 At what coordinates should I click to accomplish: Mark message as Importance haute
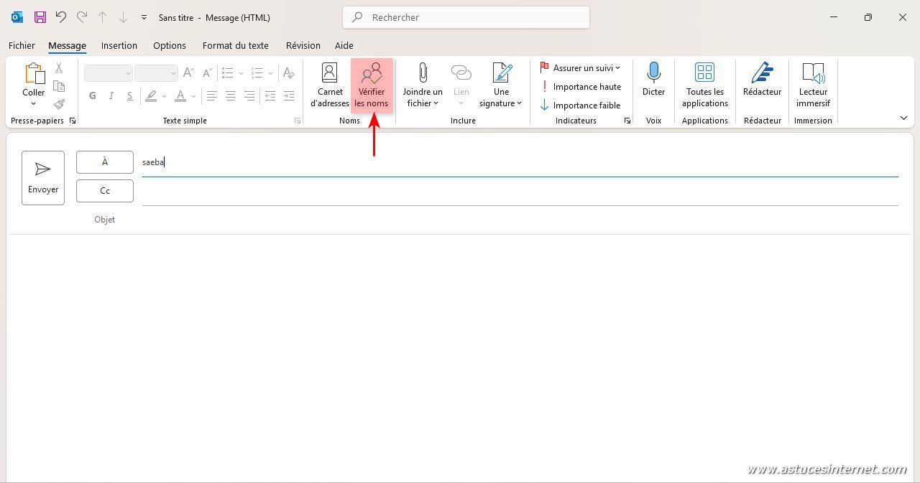tap(581, 87)
